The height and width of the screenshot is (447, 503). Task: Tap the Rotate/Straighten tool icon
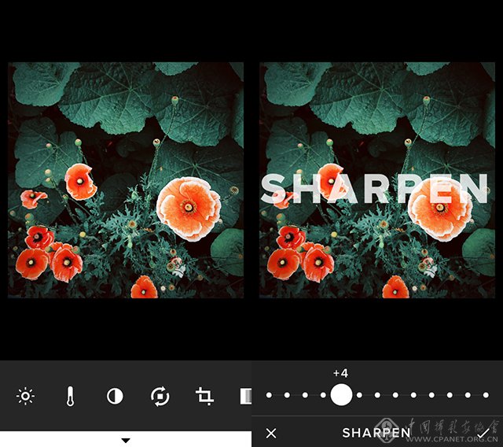160,396
